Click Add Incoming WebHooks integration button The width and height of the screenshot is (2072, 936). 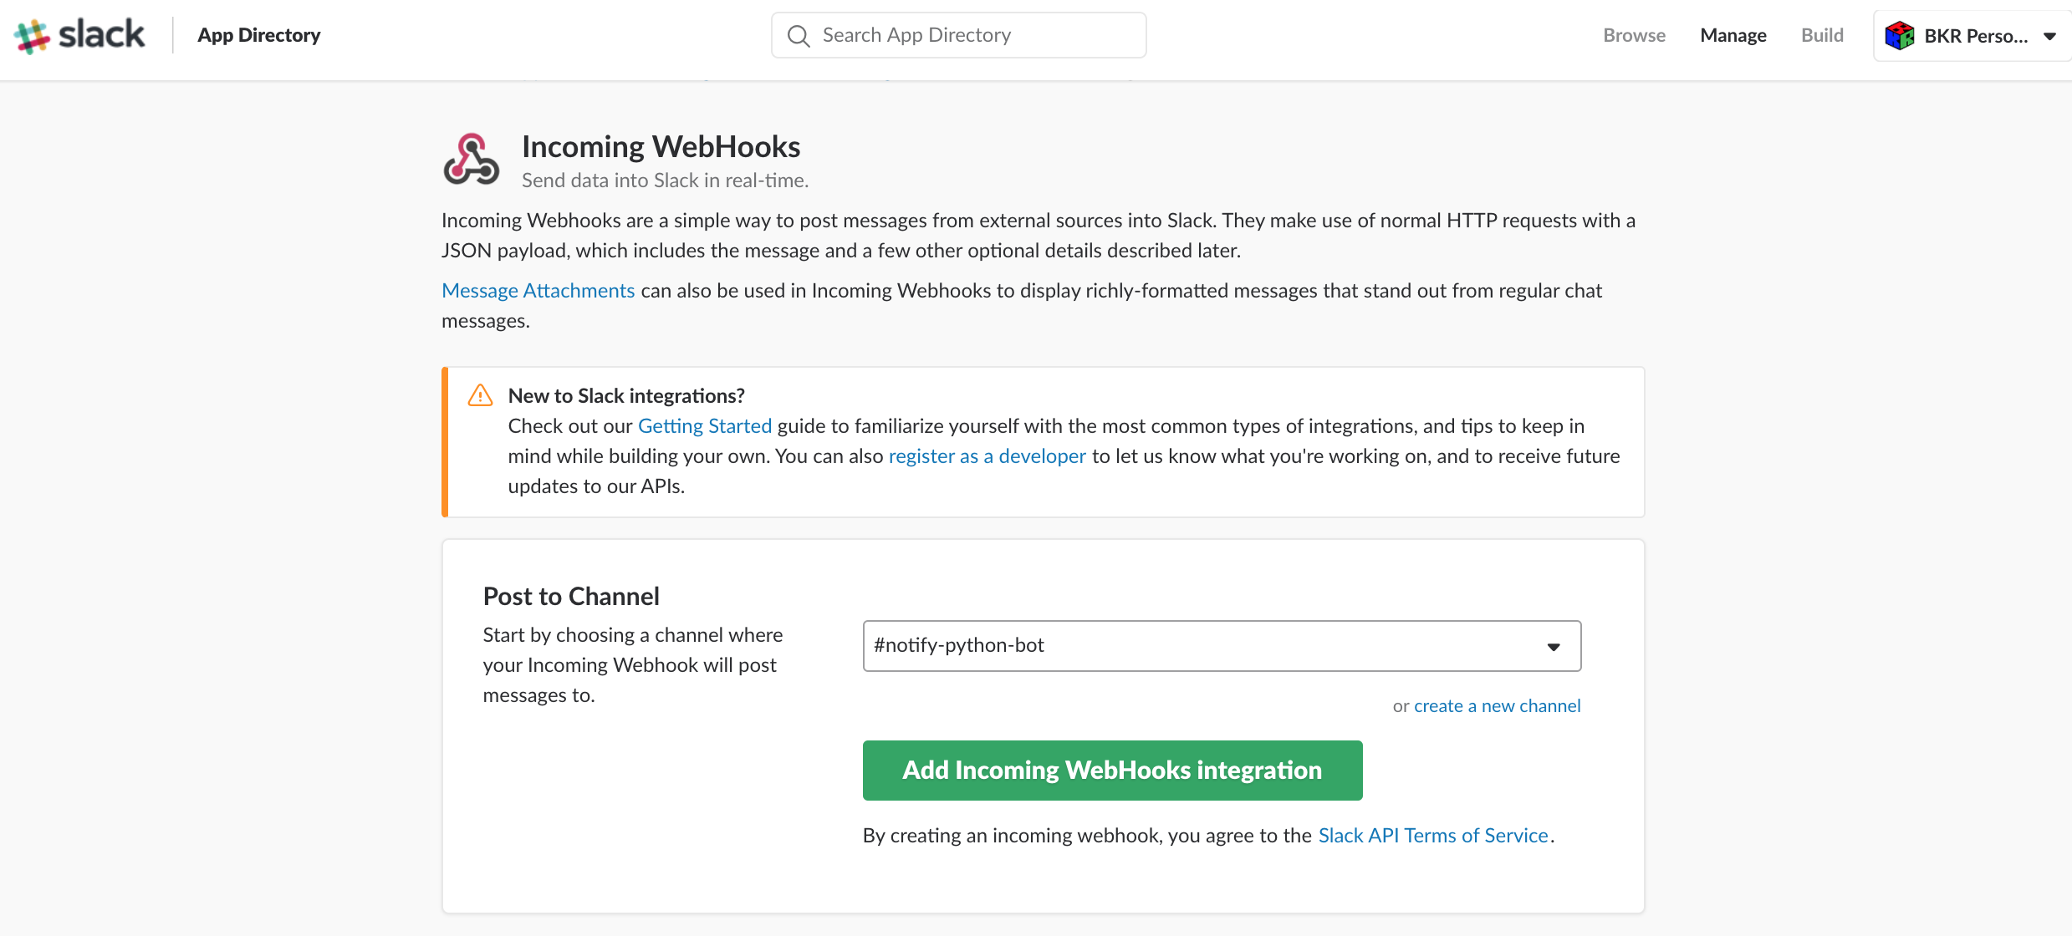click(x=1112, y=771)
